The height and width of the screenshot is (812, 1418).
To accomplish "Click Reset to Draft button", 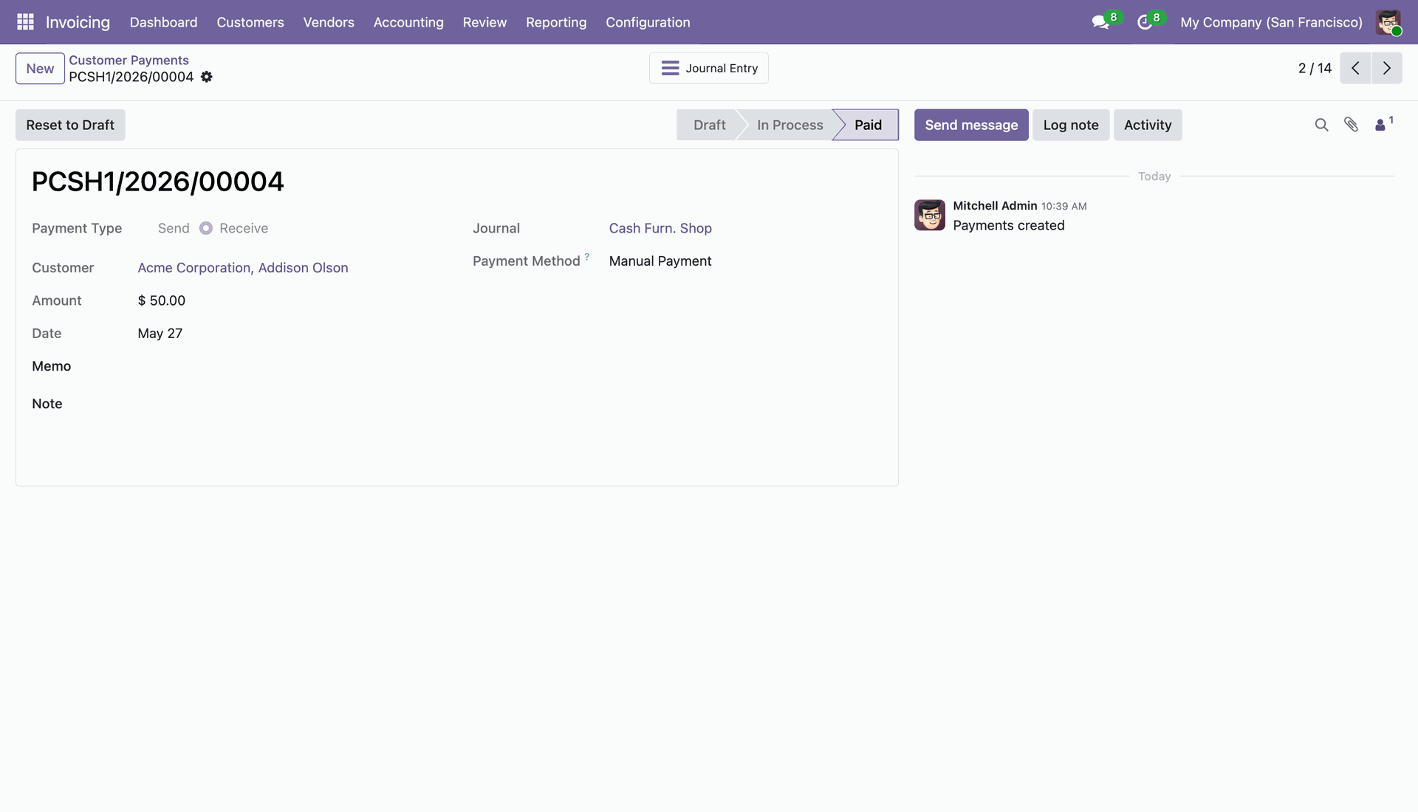I will coord(70,125).
